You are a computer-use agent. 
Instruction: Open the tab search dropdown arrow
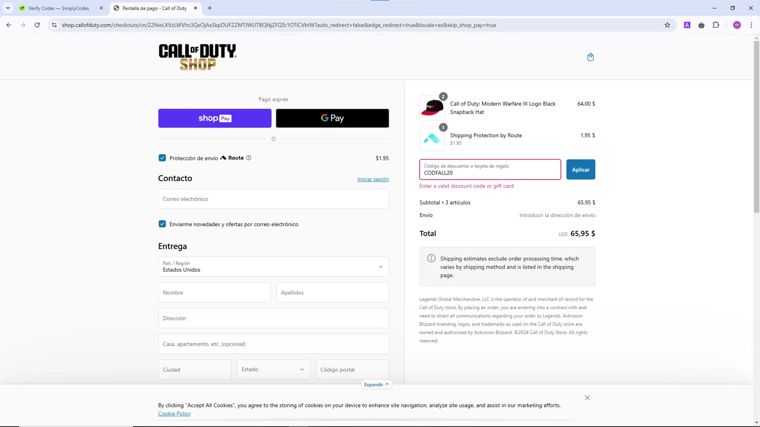click(x=8, y=8)
